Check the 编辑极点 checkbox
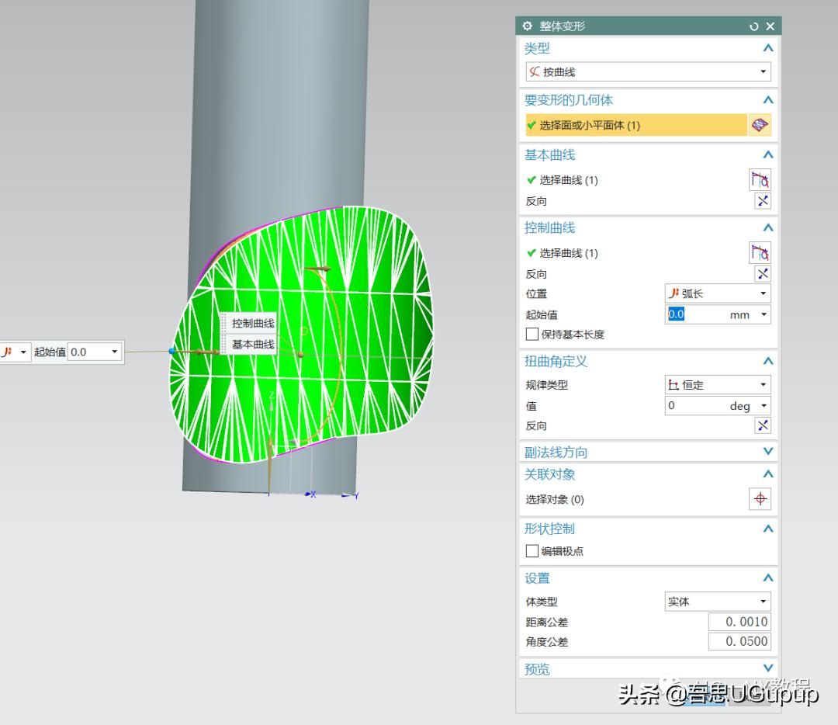Viewport: 838px width, 725px height. 532,551
